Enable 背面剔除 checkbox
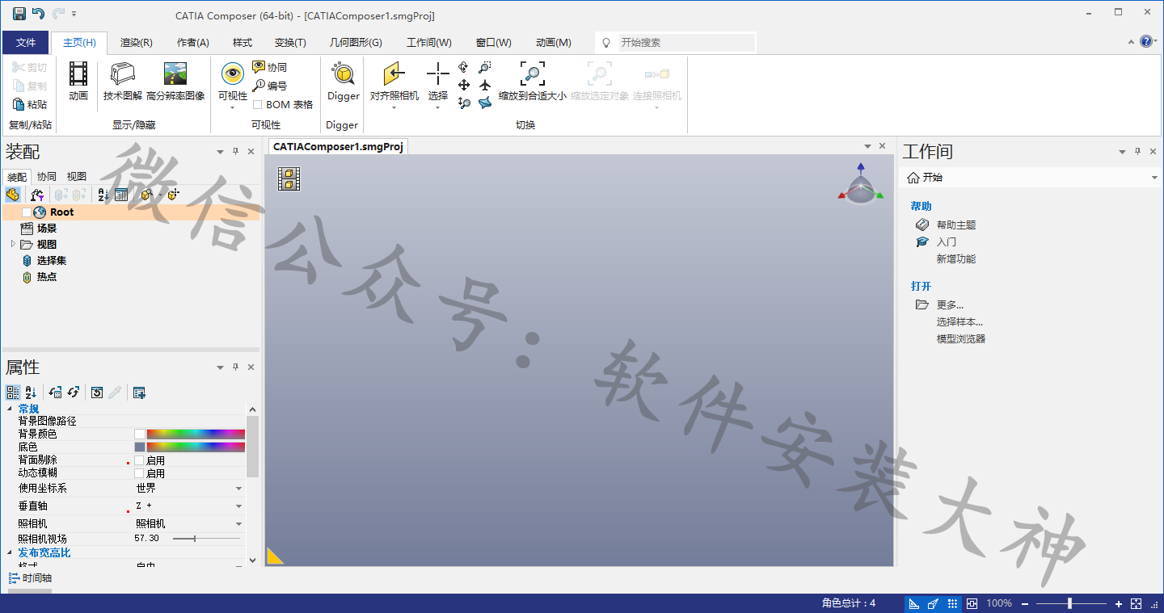This screenshot has width=1164, height=613. [139, 460]
